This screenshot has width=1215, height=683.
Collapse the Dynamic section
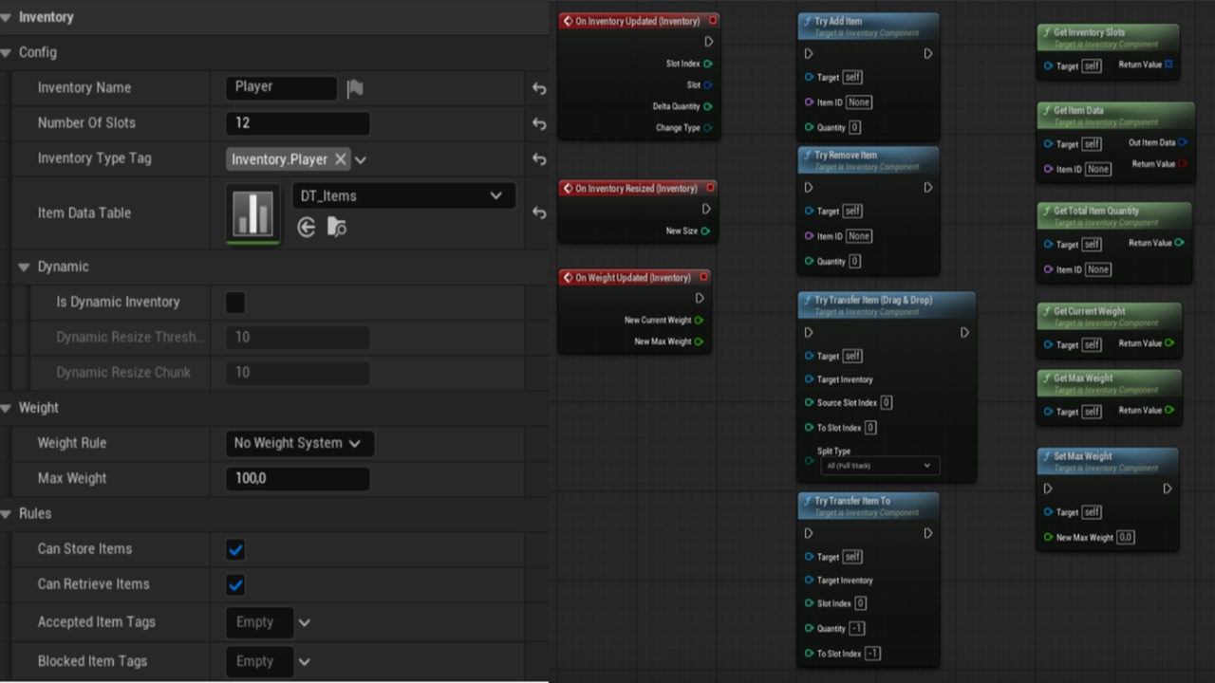[25, 268]
